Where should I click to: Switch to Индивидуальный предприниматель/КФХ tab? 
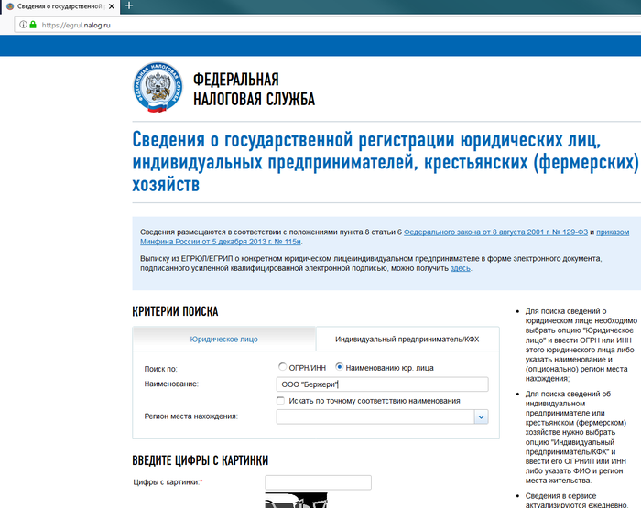(406, 339)
